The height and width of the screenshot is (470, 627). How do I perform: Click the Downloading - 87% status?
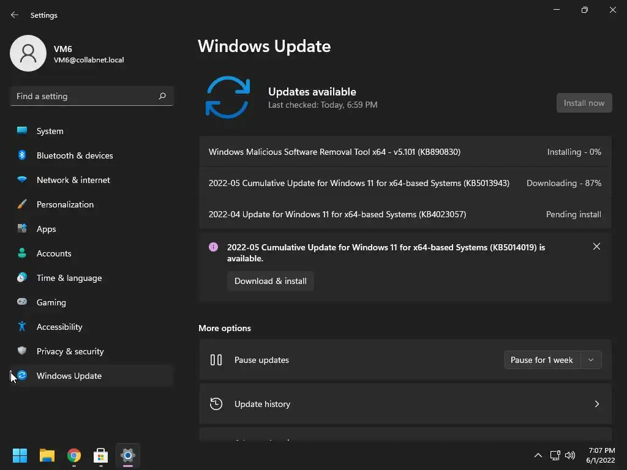coord(564,183)
